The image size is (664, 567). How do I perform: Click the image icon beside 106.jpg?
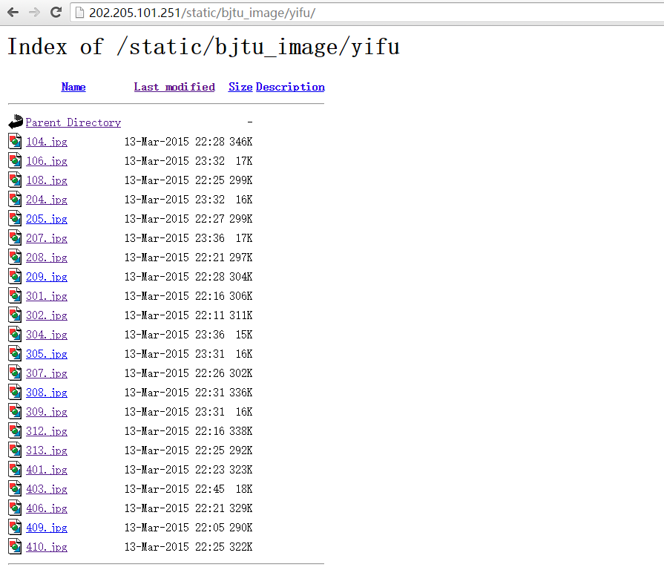(15, 160)
